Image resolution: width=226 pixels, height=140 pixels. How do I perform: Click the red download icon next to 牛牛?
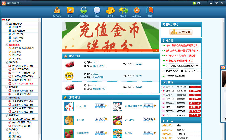point(10,69)
